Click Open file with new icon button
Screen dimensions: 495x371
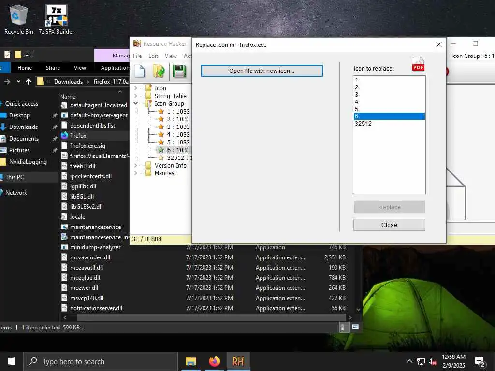pyautogui.click(x=262, y=71)
